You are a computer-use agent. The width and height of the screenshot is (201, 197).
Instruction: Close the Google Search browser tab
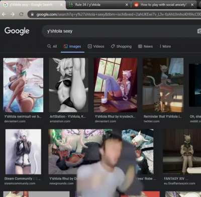pyautogui.click(x=61, y=5)
